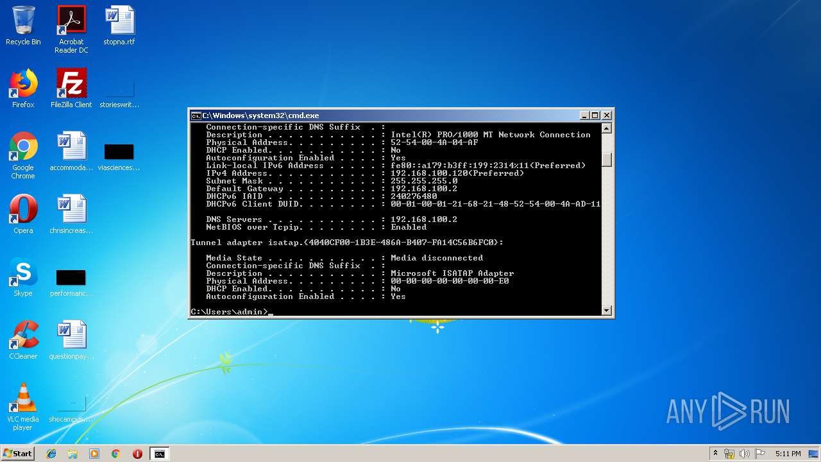821x462 pixels.
Task: Open the cmd.exe window system menu icon
Action: click(196, 116)
